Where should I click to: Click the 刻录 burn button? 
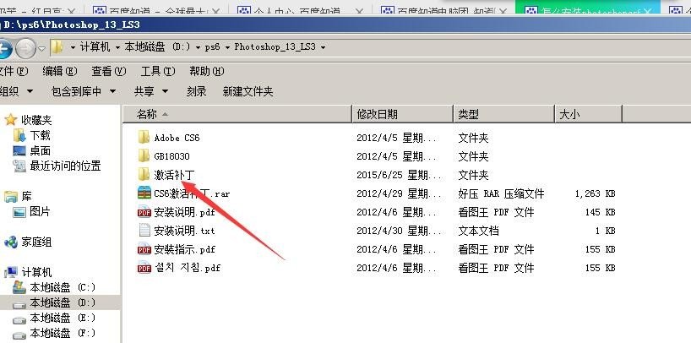pos(197,91)
